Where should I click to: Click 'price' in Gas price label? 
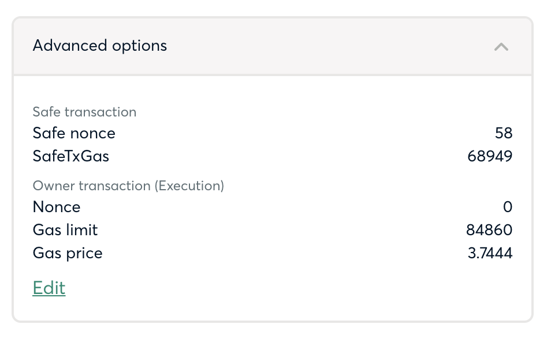point(84,254)
